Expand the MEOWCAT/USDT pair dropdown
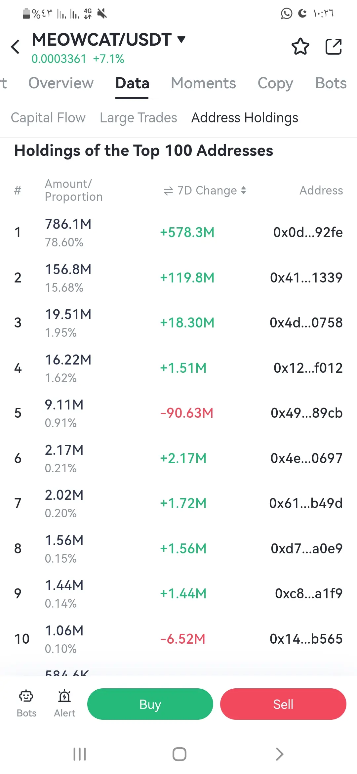 (x=181, y=39)
